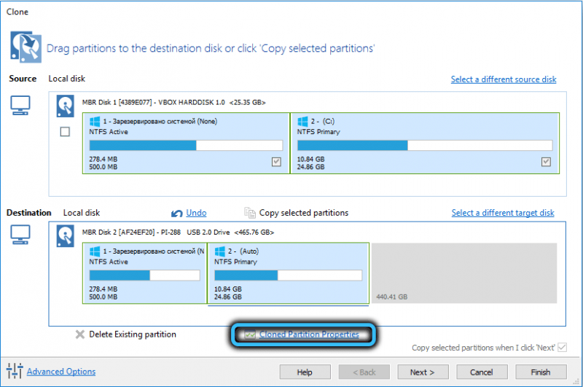The height and width of the screenshot is (387, 583).
Task: Click Delete Existing partition
Action: pos(133,335)
